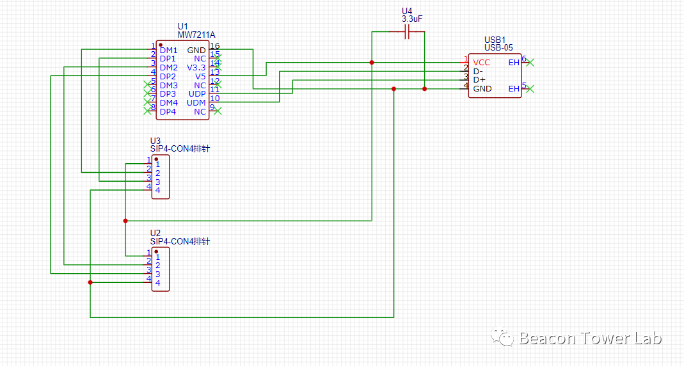Click the SIP4-CON4排针 name under U2

coord(180,241)
